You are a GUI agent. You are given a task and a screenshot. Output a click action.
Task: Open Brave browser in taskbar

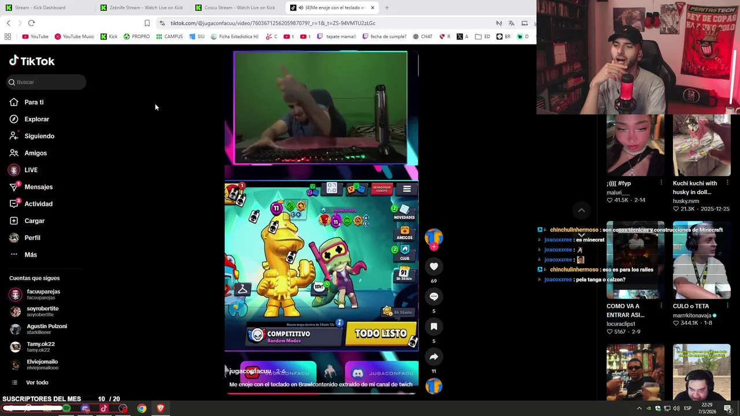(161, 408)
